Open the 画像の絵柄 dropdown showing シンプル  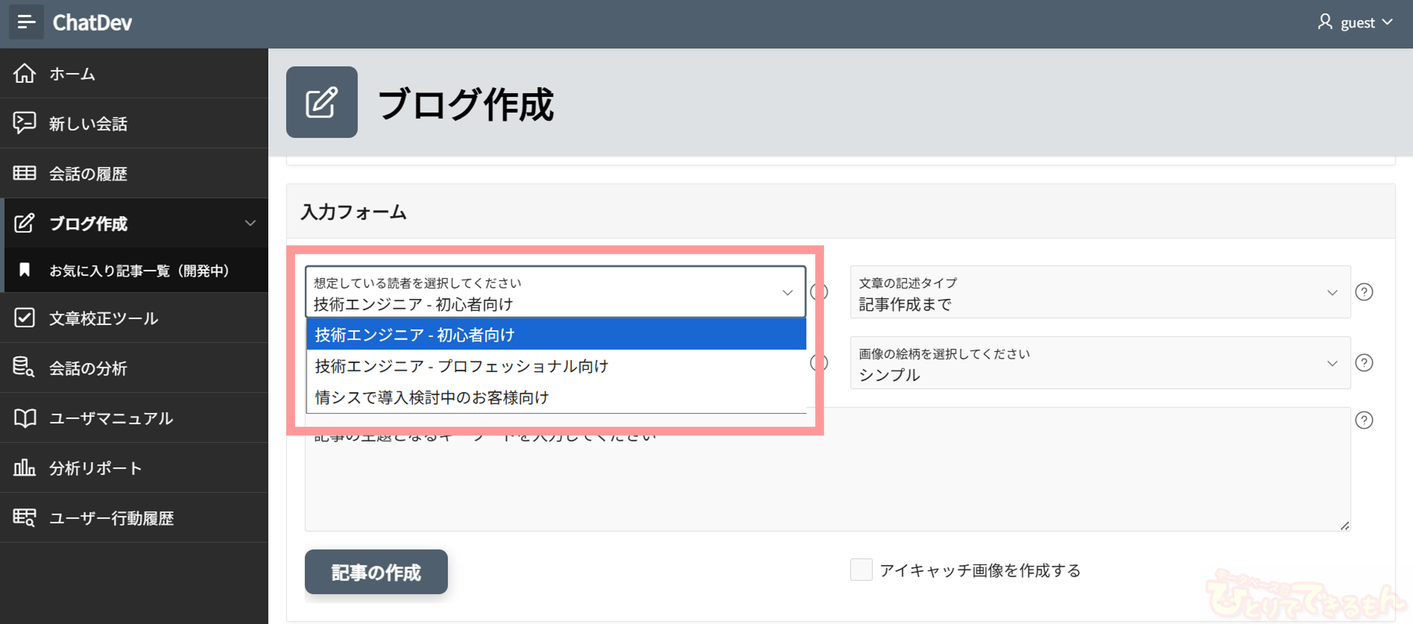click(1100, 363)
